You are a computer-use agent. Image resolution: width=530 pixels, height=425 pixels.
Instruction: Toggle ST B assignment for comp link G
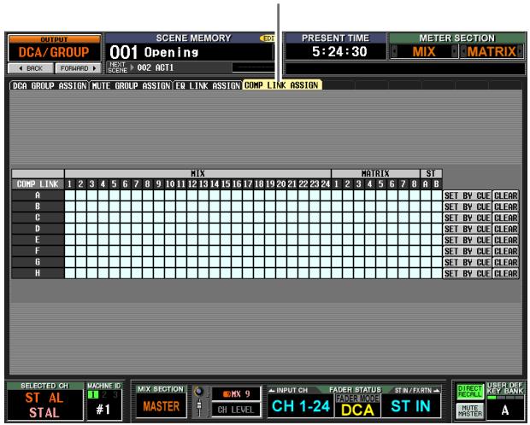tap(437, 262)
